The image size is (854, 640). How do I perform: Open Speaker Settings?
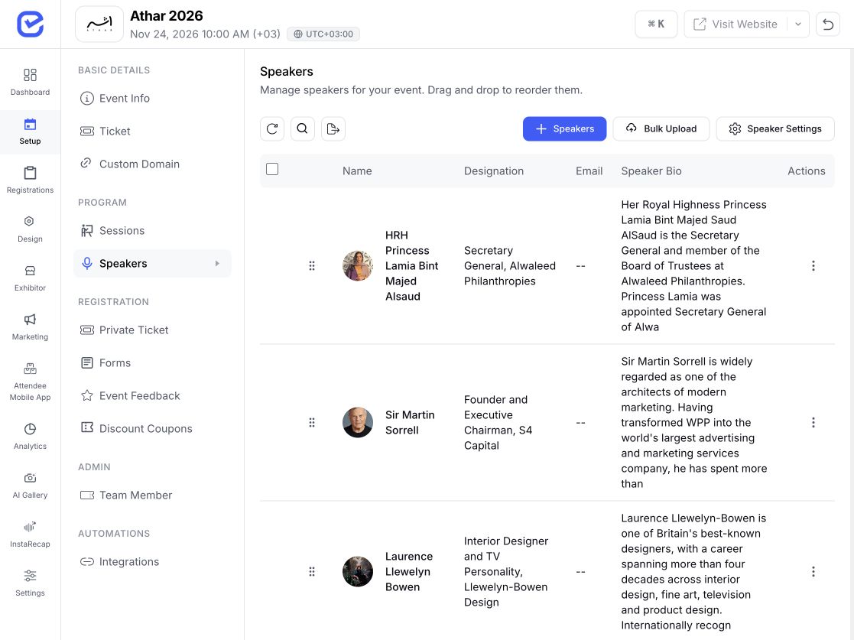point(775,128)
